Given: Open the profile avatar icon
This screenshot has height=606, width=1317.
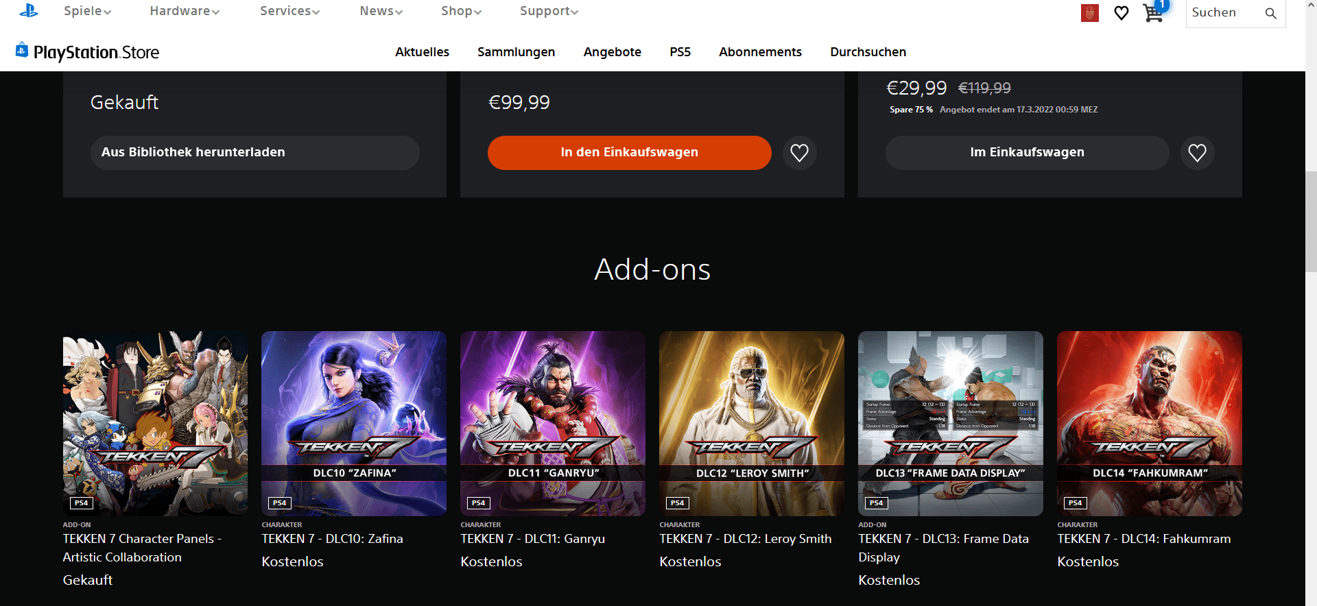Looking at the screenshot, I should pos(1090,13).
